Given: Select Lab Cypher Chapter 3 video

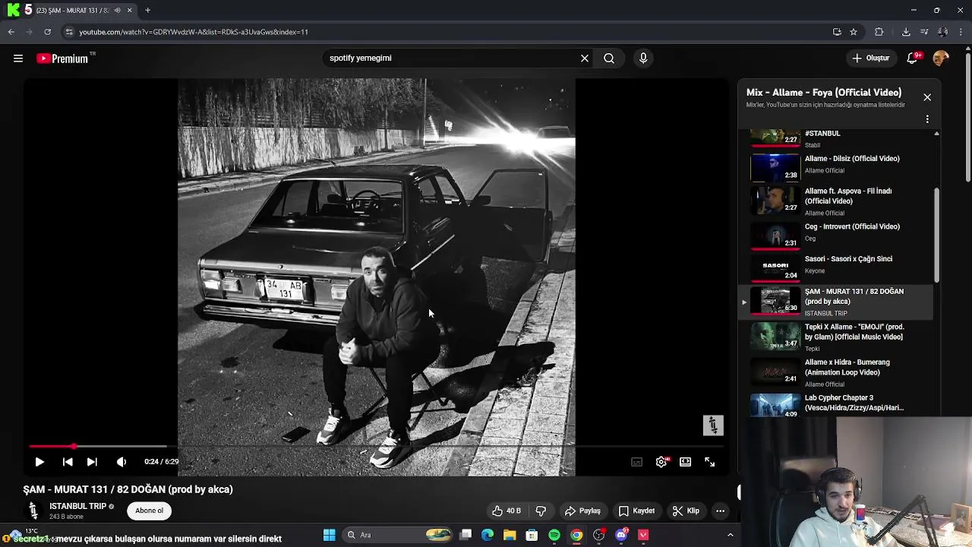Looking at the screenshot, I should point(838,403).
